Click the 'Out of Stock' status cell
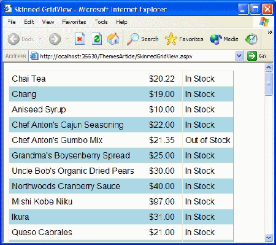 point(208,140)
